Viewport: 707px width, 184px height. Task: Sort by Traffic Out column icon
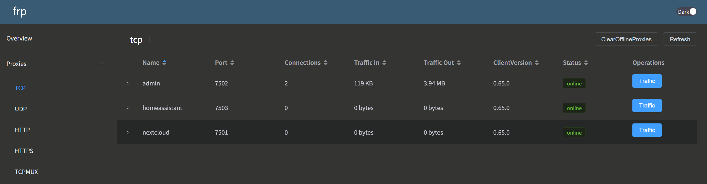tap(459, 63)
